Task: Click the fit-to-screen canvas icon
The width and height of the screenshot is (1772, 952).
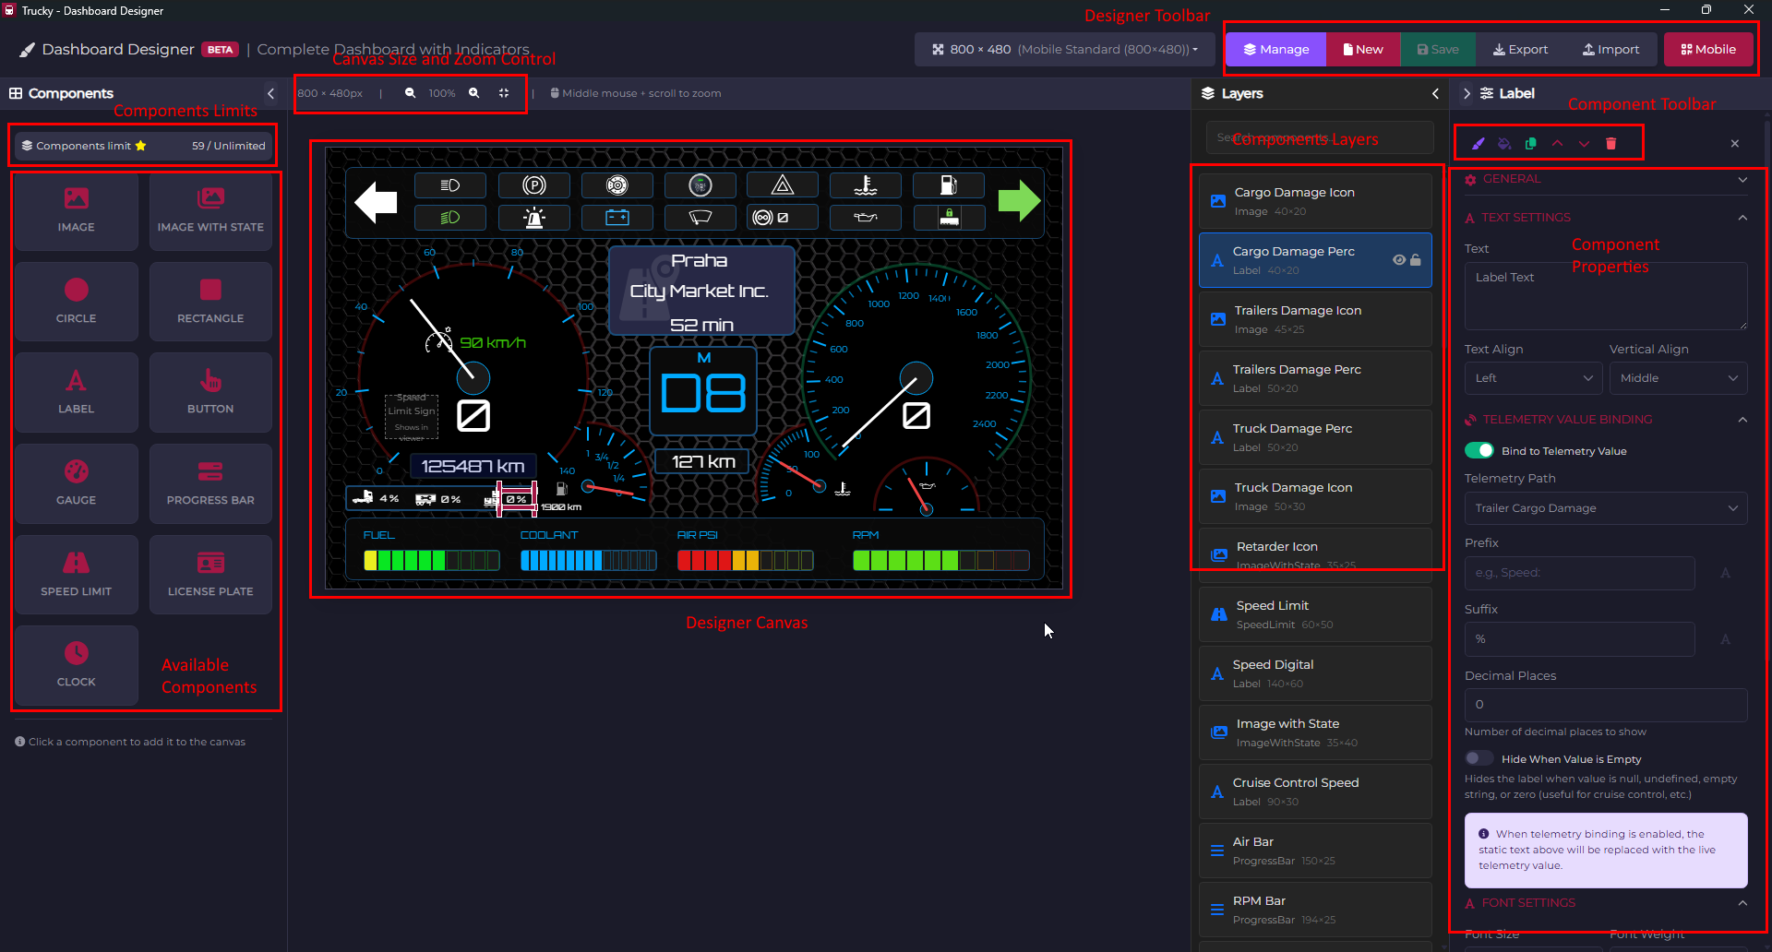Action: pos(504,93)
